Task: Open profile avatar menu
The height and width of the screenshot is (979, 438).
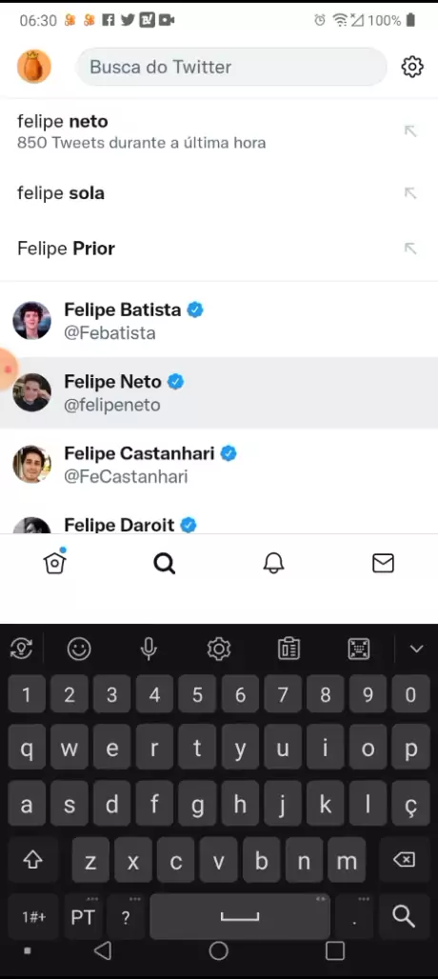Action: coord(33,66)
